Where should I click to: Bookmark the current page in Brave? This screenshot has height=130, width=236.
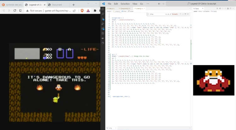(20, 11)
